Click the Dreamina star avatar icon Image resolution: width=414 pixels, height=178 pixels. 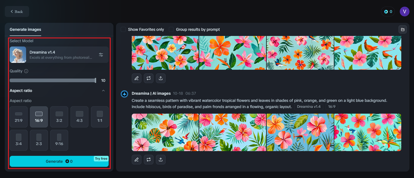coord(125,94)
